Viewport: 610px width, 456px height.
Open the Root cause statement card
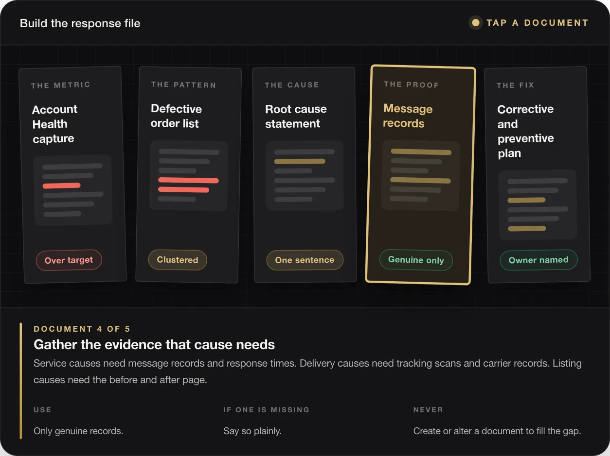click(304, 175)
